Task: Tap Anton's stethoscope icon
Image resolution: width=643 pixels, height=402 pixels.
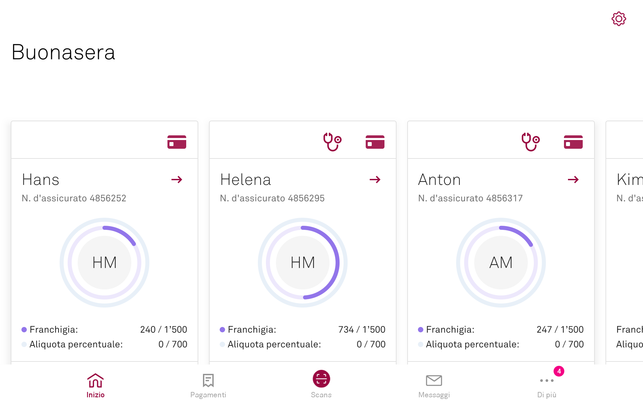Action: (x=530, y=142)
